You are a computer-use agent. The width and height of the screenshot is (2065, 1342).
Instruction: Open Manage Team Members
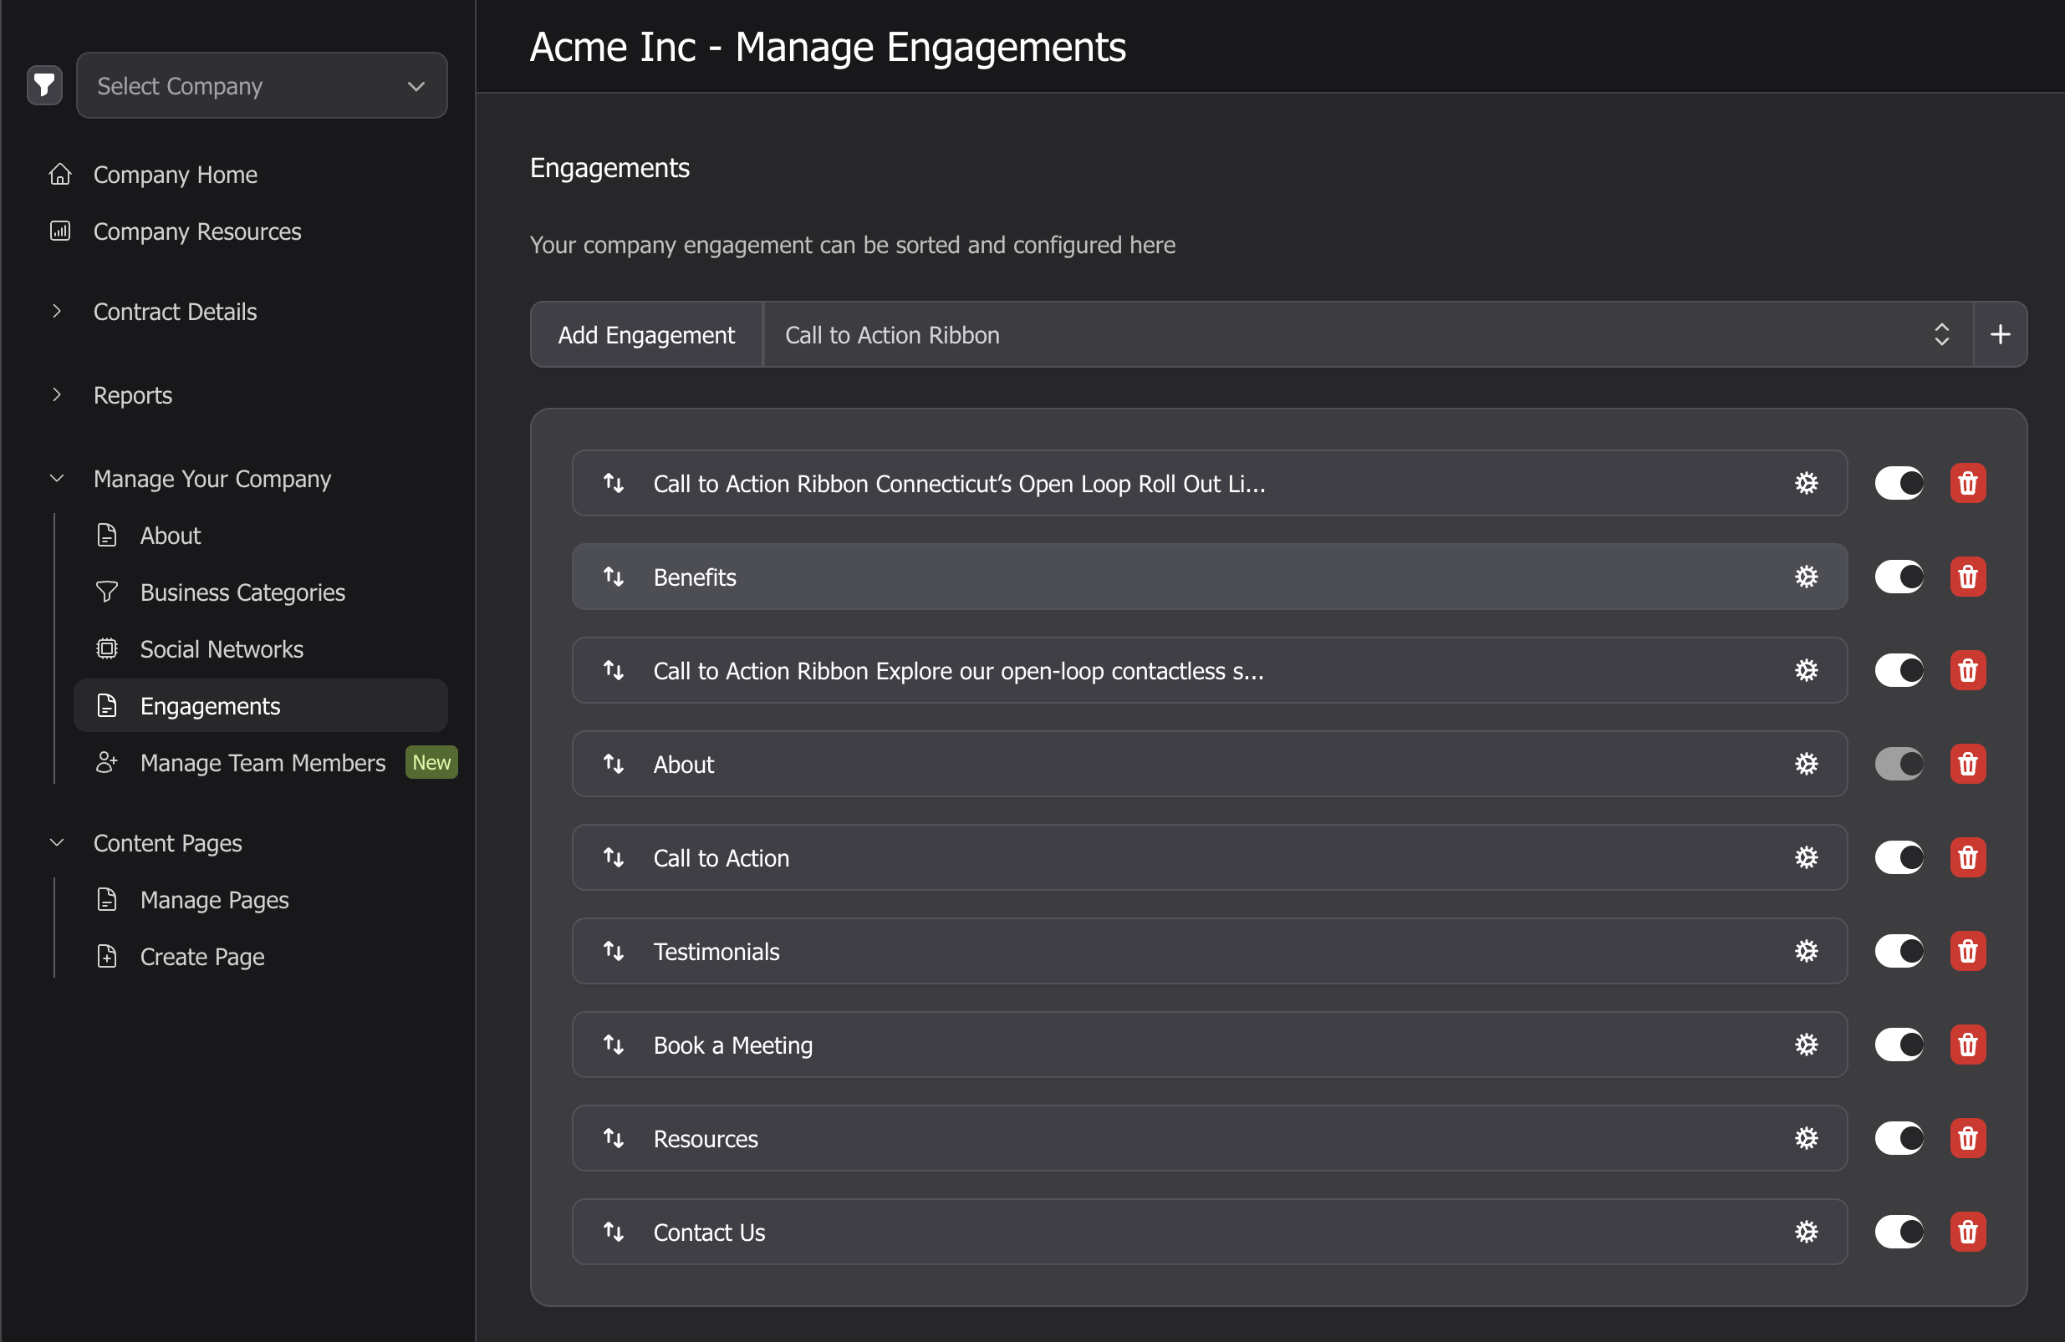[262, 763]
